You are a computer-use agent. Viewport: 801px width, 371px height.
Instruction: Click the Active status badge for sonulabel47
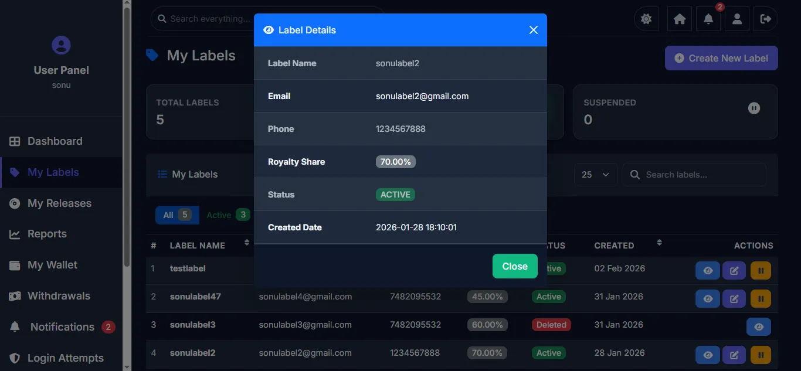pyautogui.click(x=549, y=297)
